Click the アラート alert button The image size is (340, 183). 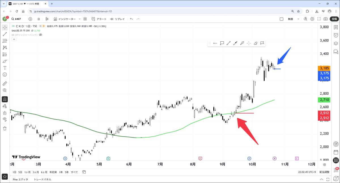click(99, 19)
